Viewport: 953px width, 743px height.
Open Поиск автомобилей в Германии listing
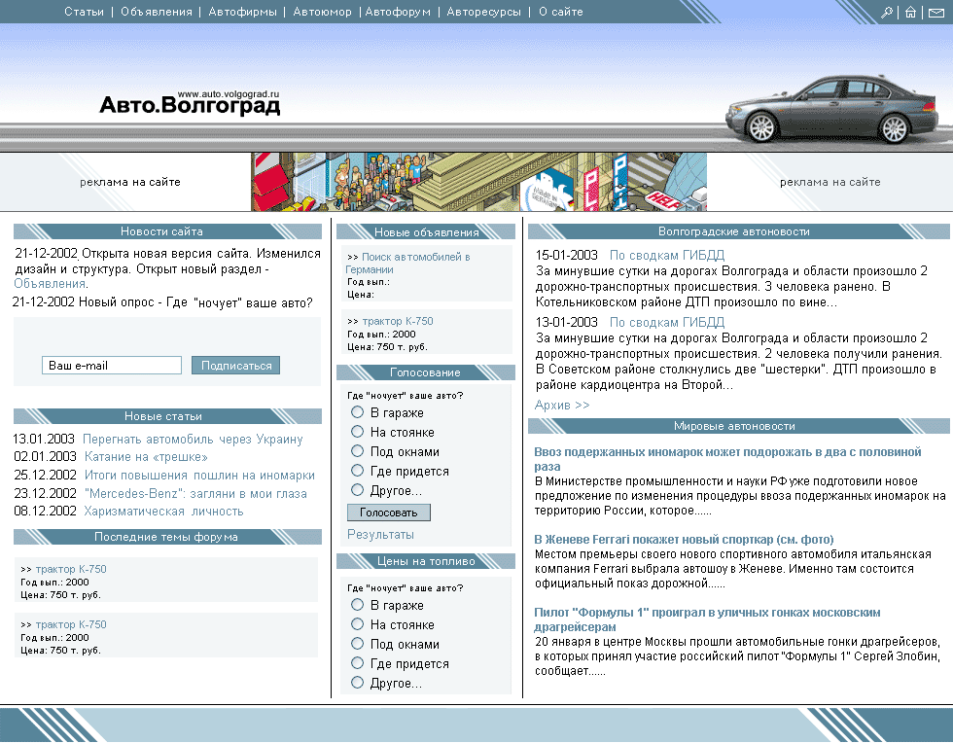[x=407, y=263]
